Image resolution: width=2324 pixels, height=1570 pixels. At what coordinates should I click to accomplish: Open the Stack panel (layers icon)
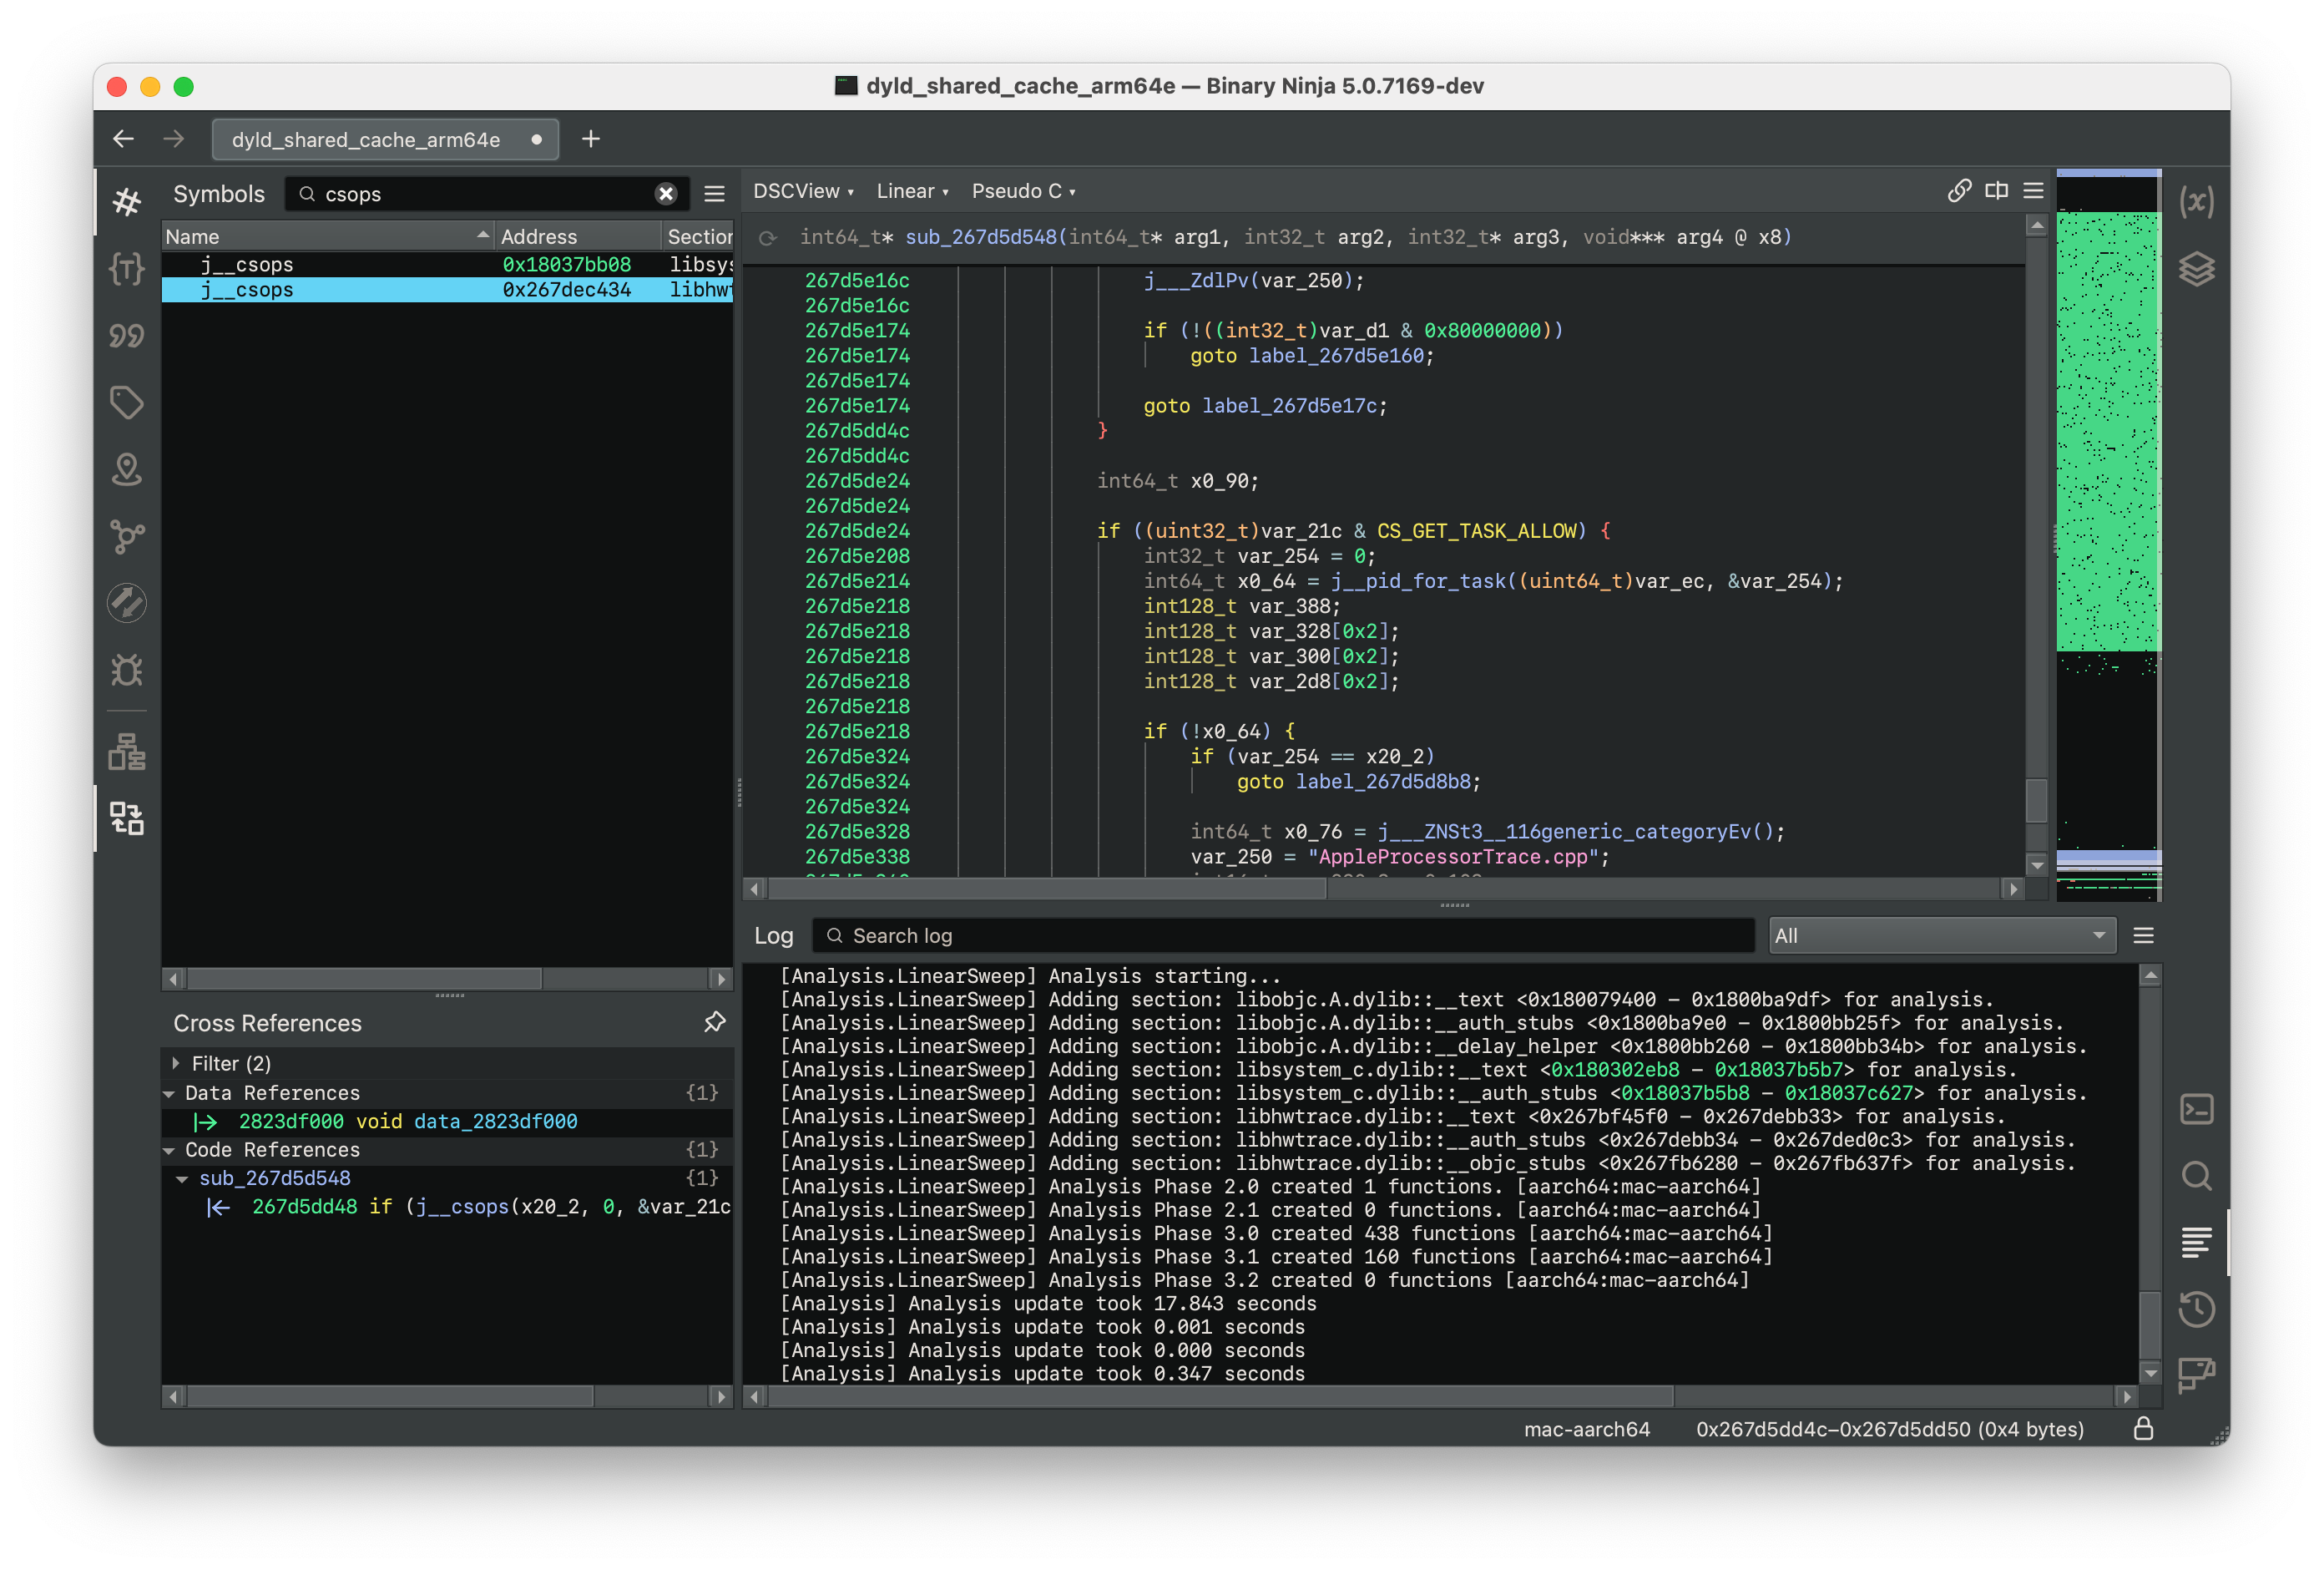click(2199, 268)
